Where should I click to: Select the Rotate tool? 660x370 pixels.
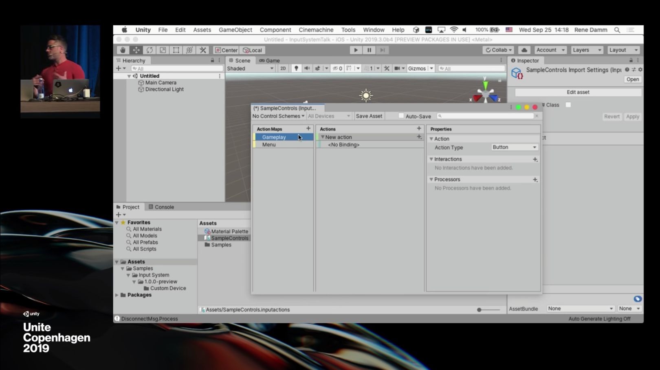[x=150, y=50]
